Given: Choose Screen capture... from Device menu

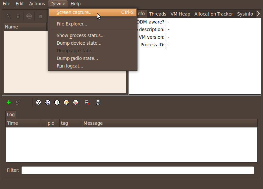Looking at the screenshot, I should pyautogui.click(x=93, y=12).
